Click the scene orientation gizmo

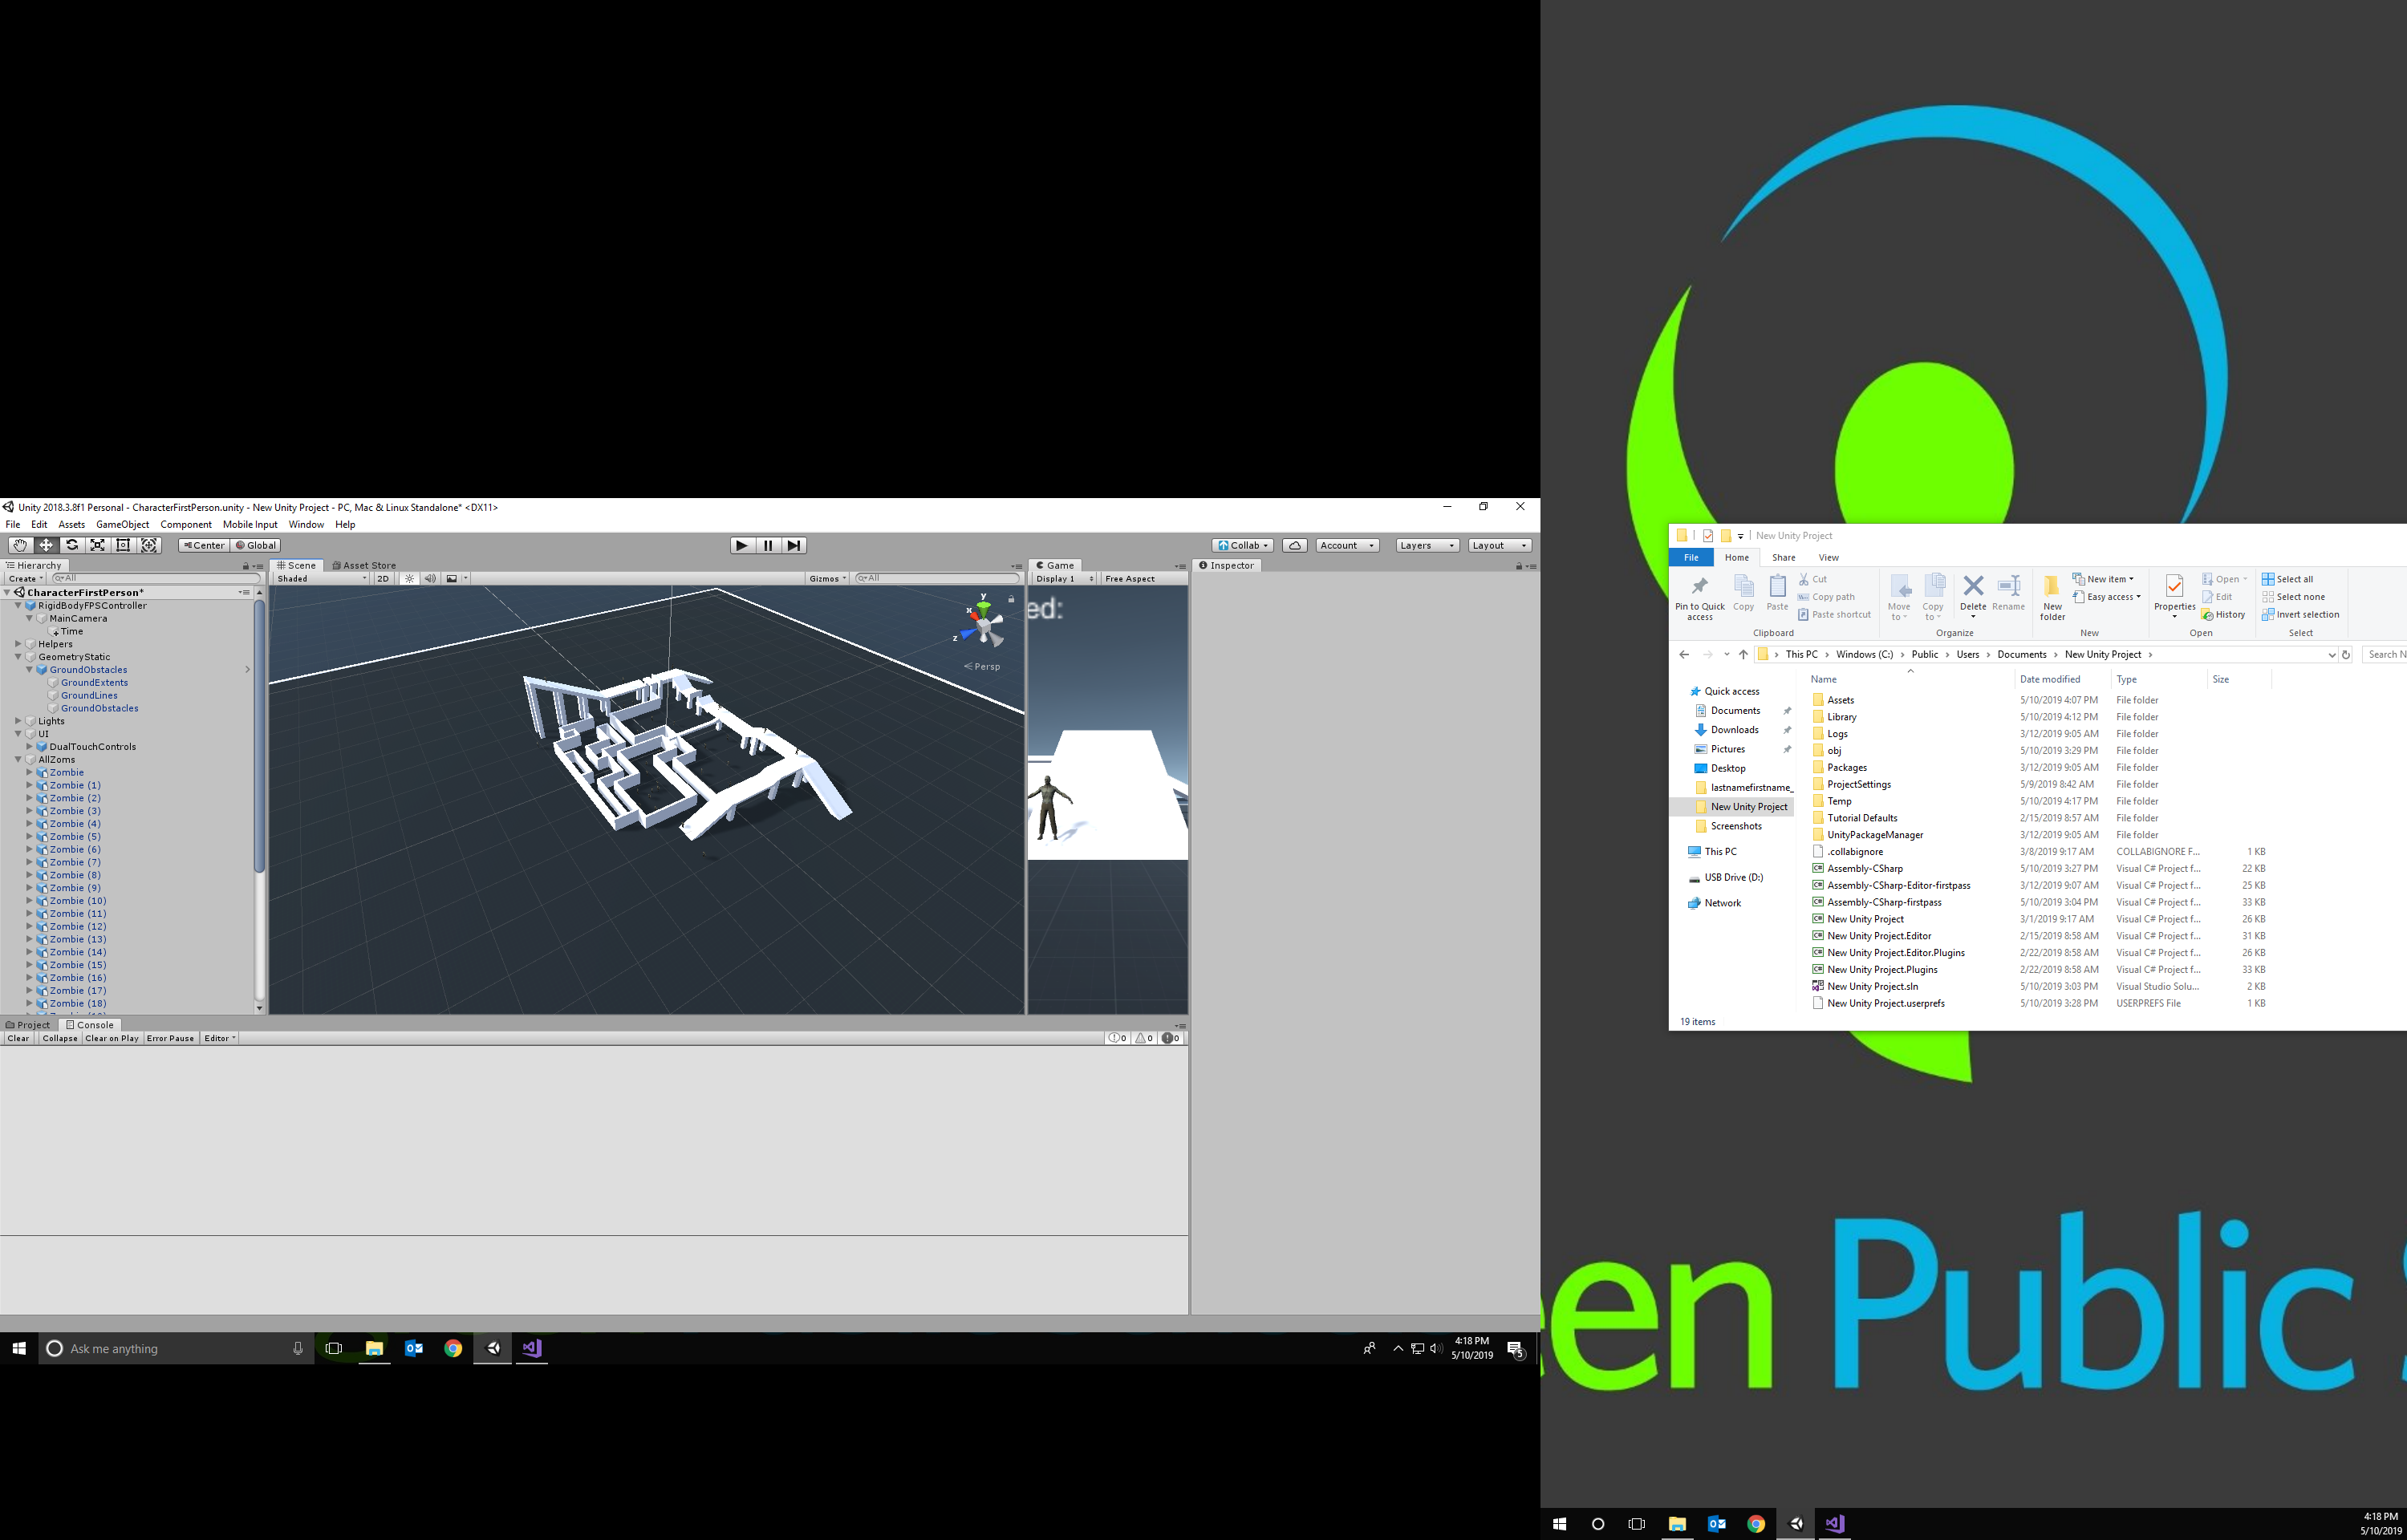click(984, 624)
